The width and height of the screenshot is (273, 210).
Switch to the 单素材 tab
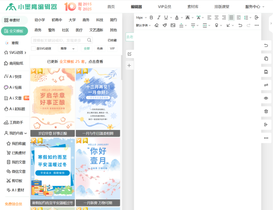14,20
